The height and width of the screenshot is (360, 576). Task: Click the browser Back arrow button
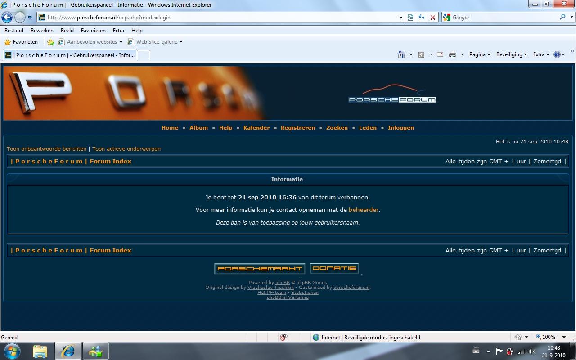pyautogui.click(x=7, y=18)
